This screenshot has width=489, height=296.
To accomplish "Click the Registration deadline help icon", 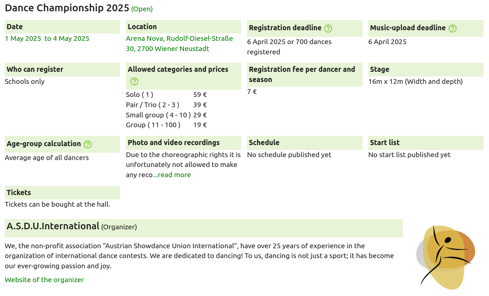I will tap(328, 28).
